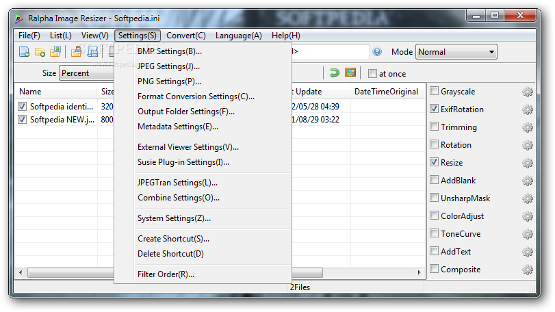This screenshot has width=555, height=312.
Task: Uncheck the Softpedia NEW.j... file row
Action: [23, 120]
